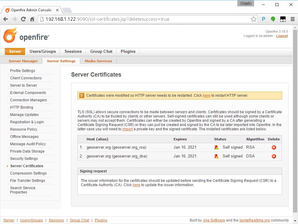298x224 pixels.
Task: Open the Media Services sub-tab
Action: 98,61
